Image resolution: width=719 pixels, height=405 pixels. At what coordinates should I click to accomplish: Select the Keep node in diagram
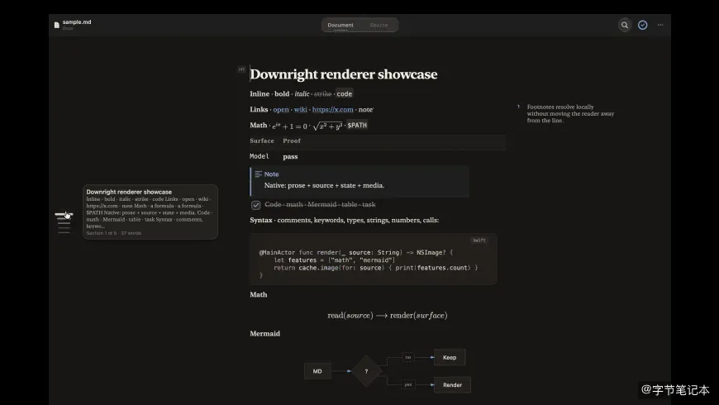click(x=450, y=357)
